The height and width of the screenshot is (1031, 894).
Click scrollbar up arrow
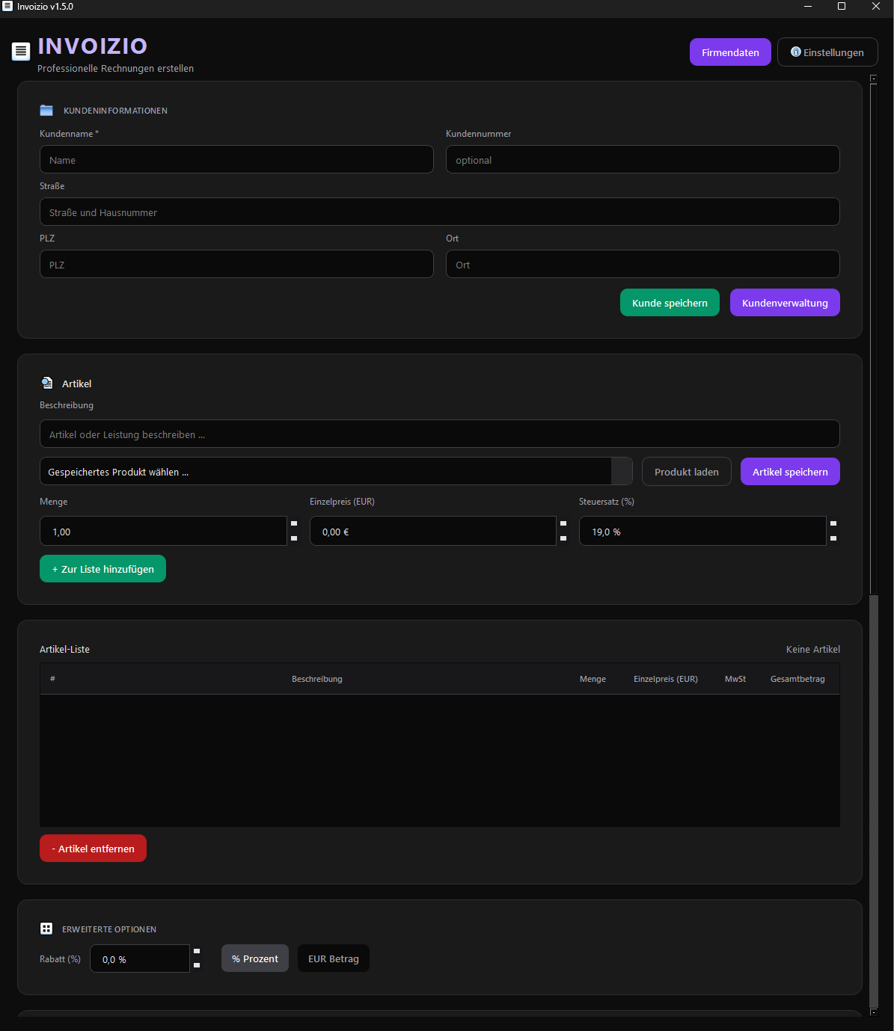(873, 78)
